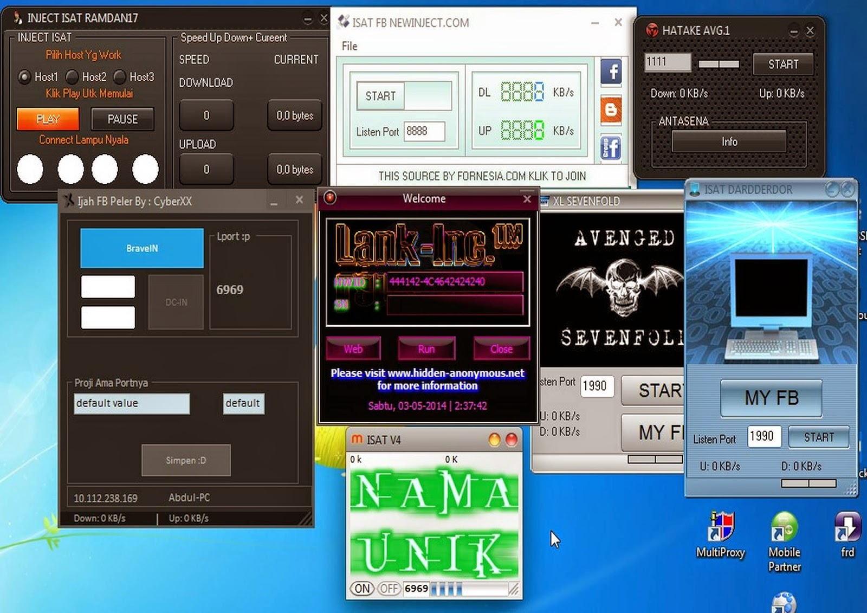867x613 pixels.
Task: Click port 1990 field in XL SEVENFOLD
Action: (x=597, y=386)
